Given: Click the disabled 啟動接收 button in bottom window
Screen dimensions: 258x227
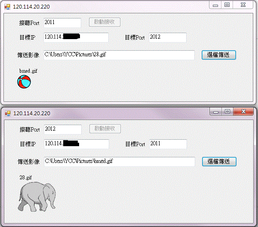Looking at the screenshot, I should click(105, 129).
